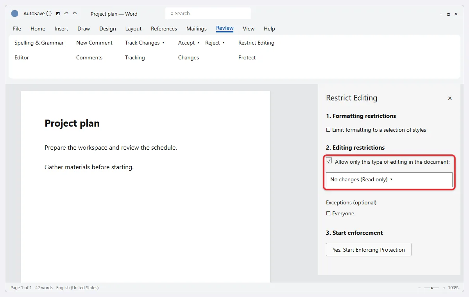Click the '3. Start enforcement' heading
The image size is (469, 297).
(354, 233)
